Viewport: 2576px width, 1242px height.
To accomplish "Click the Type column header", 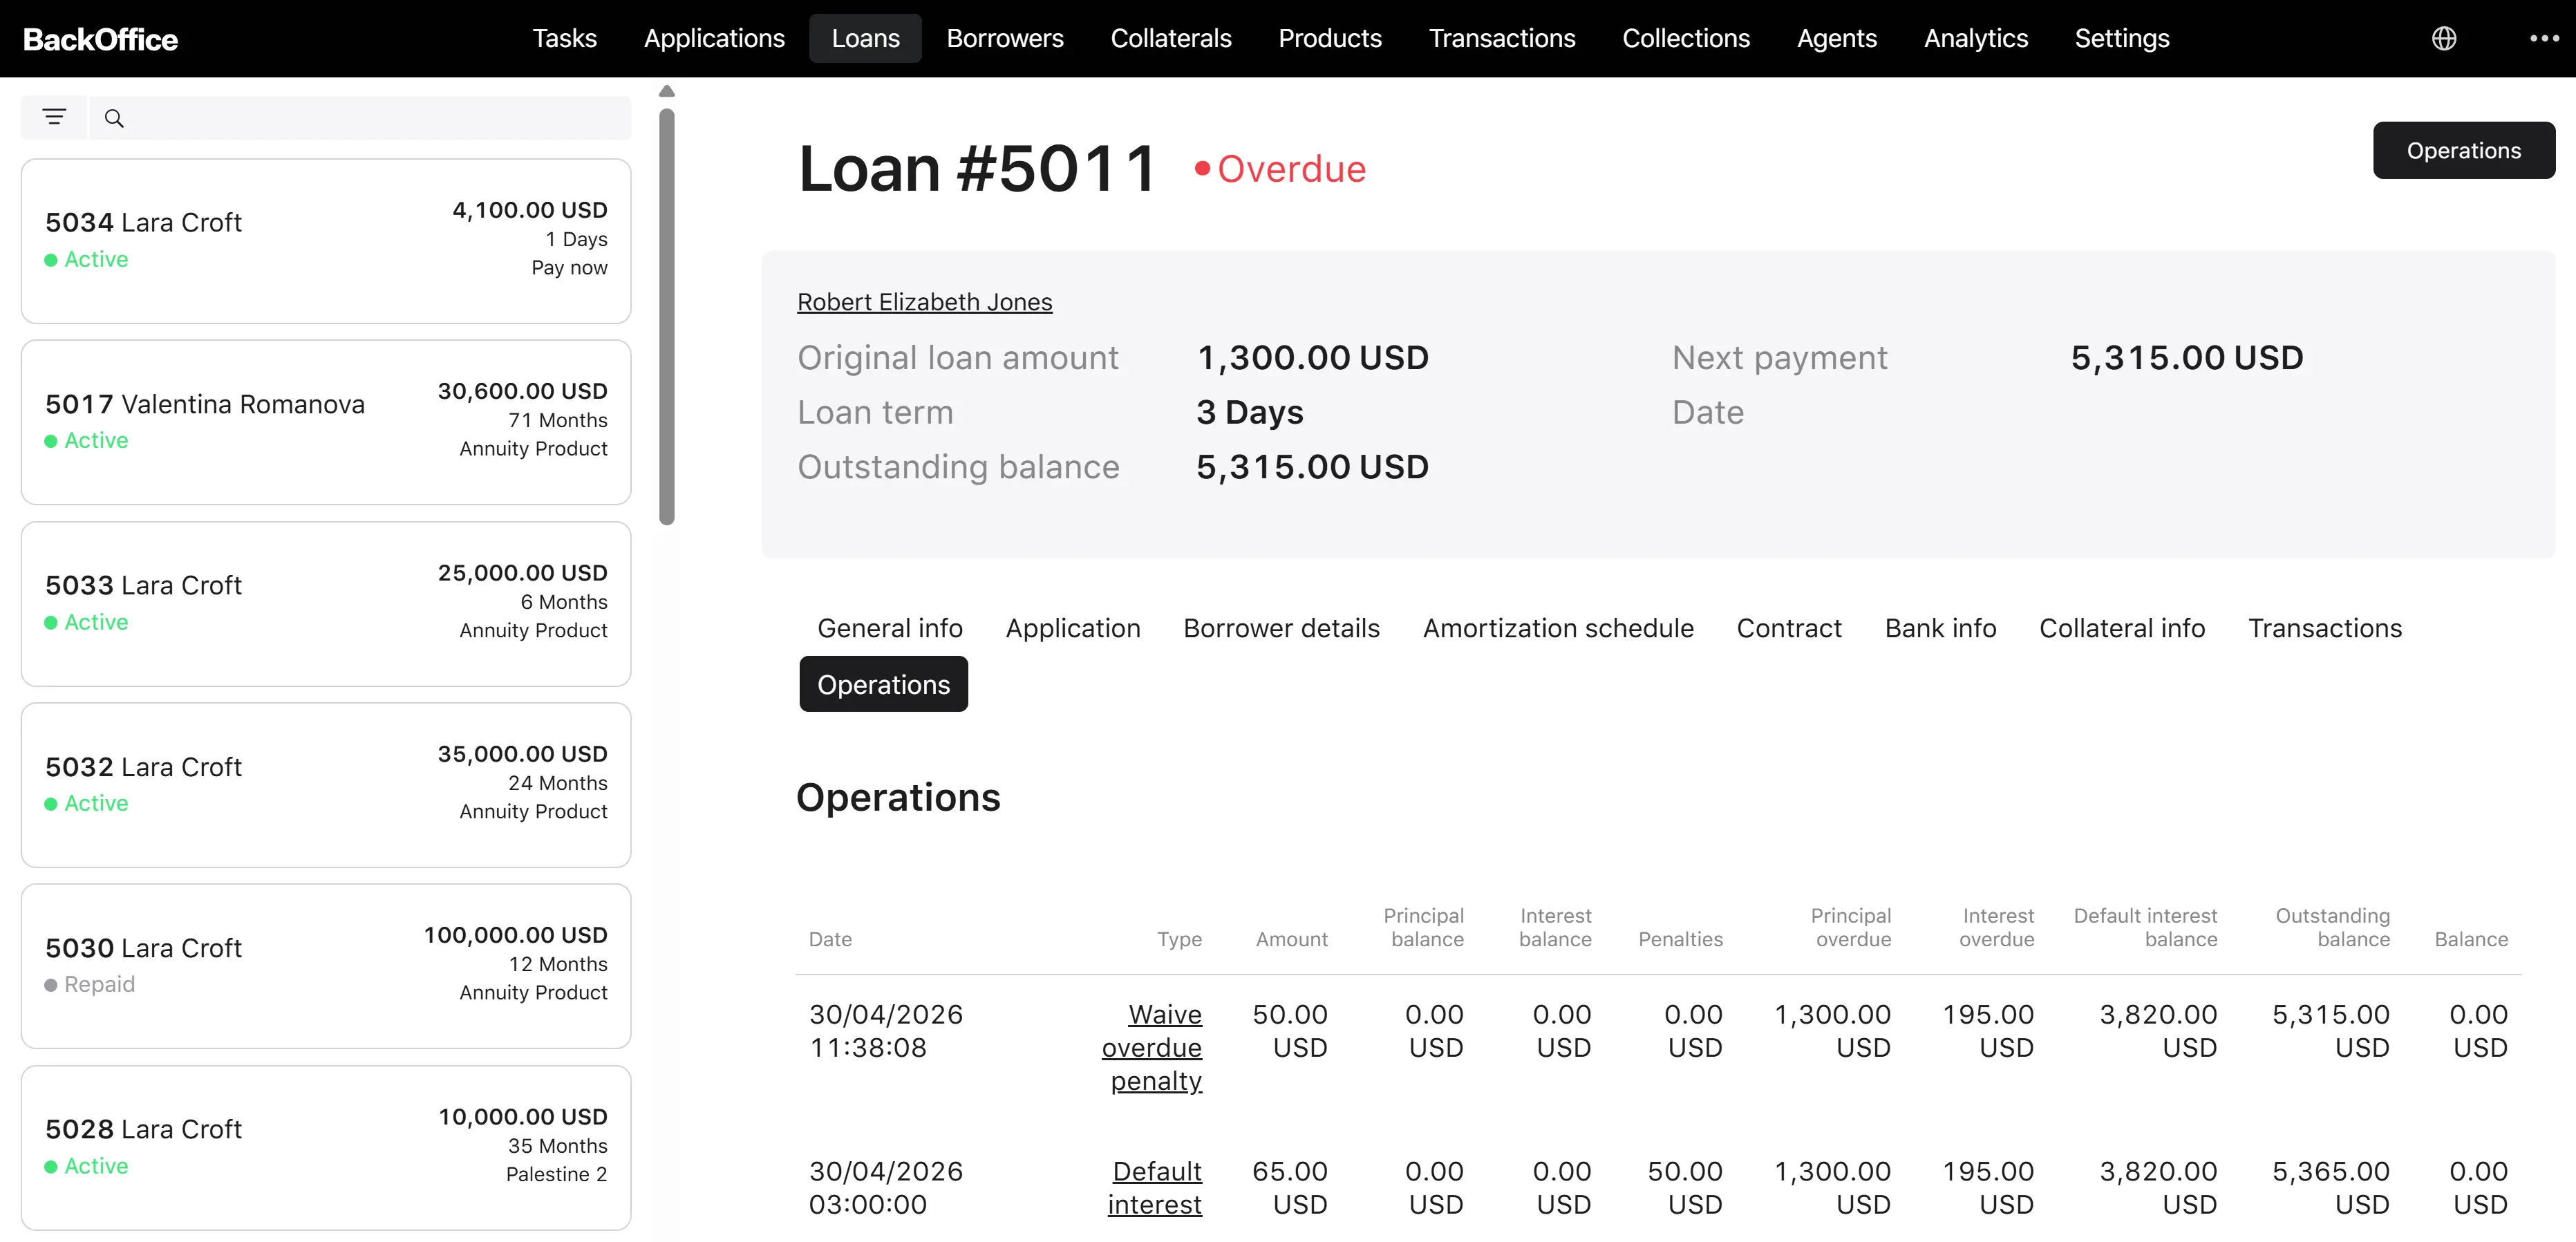I will (x=1179, y=939).
